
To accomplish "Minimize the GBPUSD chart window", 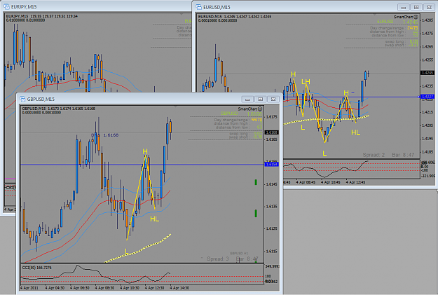I will pyautogui.click(x=247, y=100).
